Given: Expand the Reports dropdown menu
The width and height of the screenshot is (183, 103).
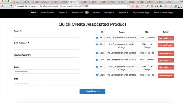Looking at the screenshot, I should pyautogui.click(x=123, y=13).
